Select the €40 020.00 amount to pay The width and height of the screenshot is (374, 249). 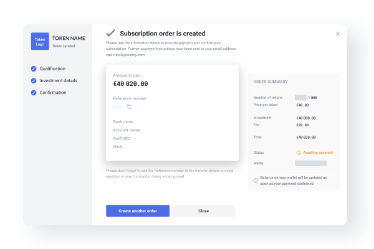point(130,84)
